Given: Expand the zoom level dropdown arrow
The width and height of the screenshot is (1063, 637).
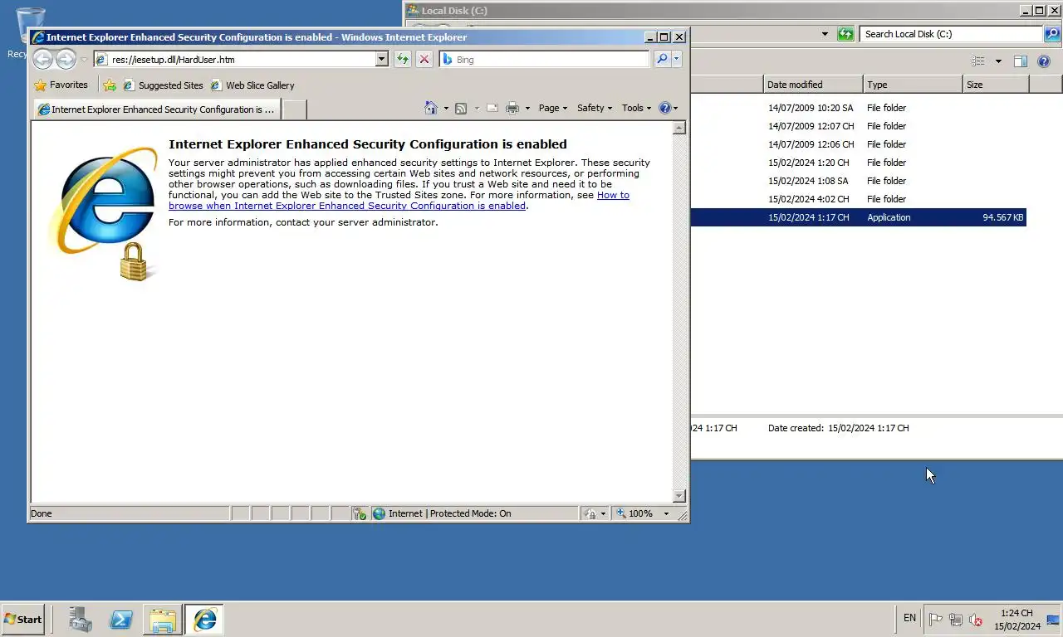Looking at the screenshot, I should click(x=666, y=513).
